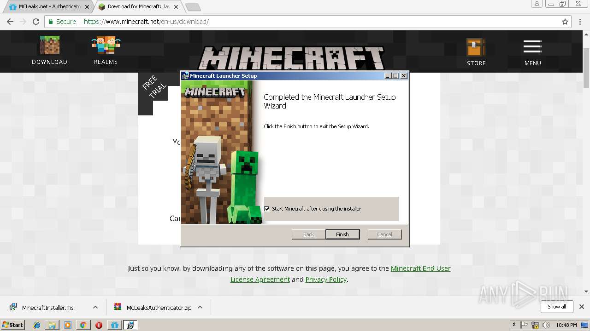Open the hamburger Menu icon on Minecraft site
The width and height of the screenshot is (590, 331).
[532, 47]
